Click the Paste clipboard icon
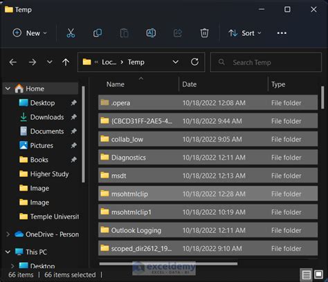Viewport: 328px width, 282px height. pos(124,33)
